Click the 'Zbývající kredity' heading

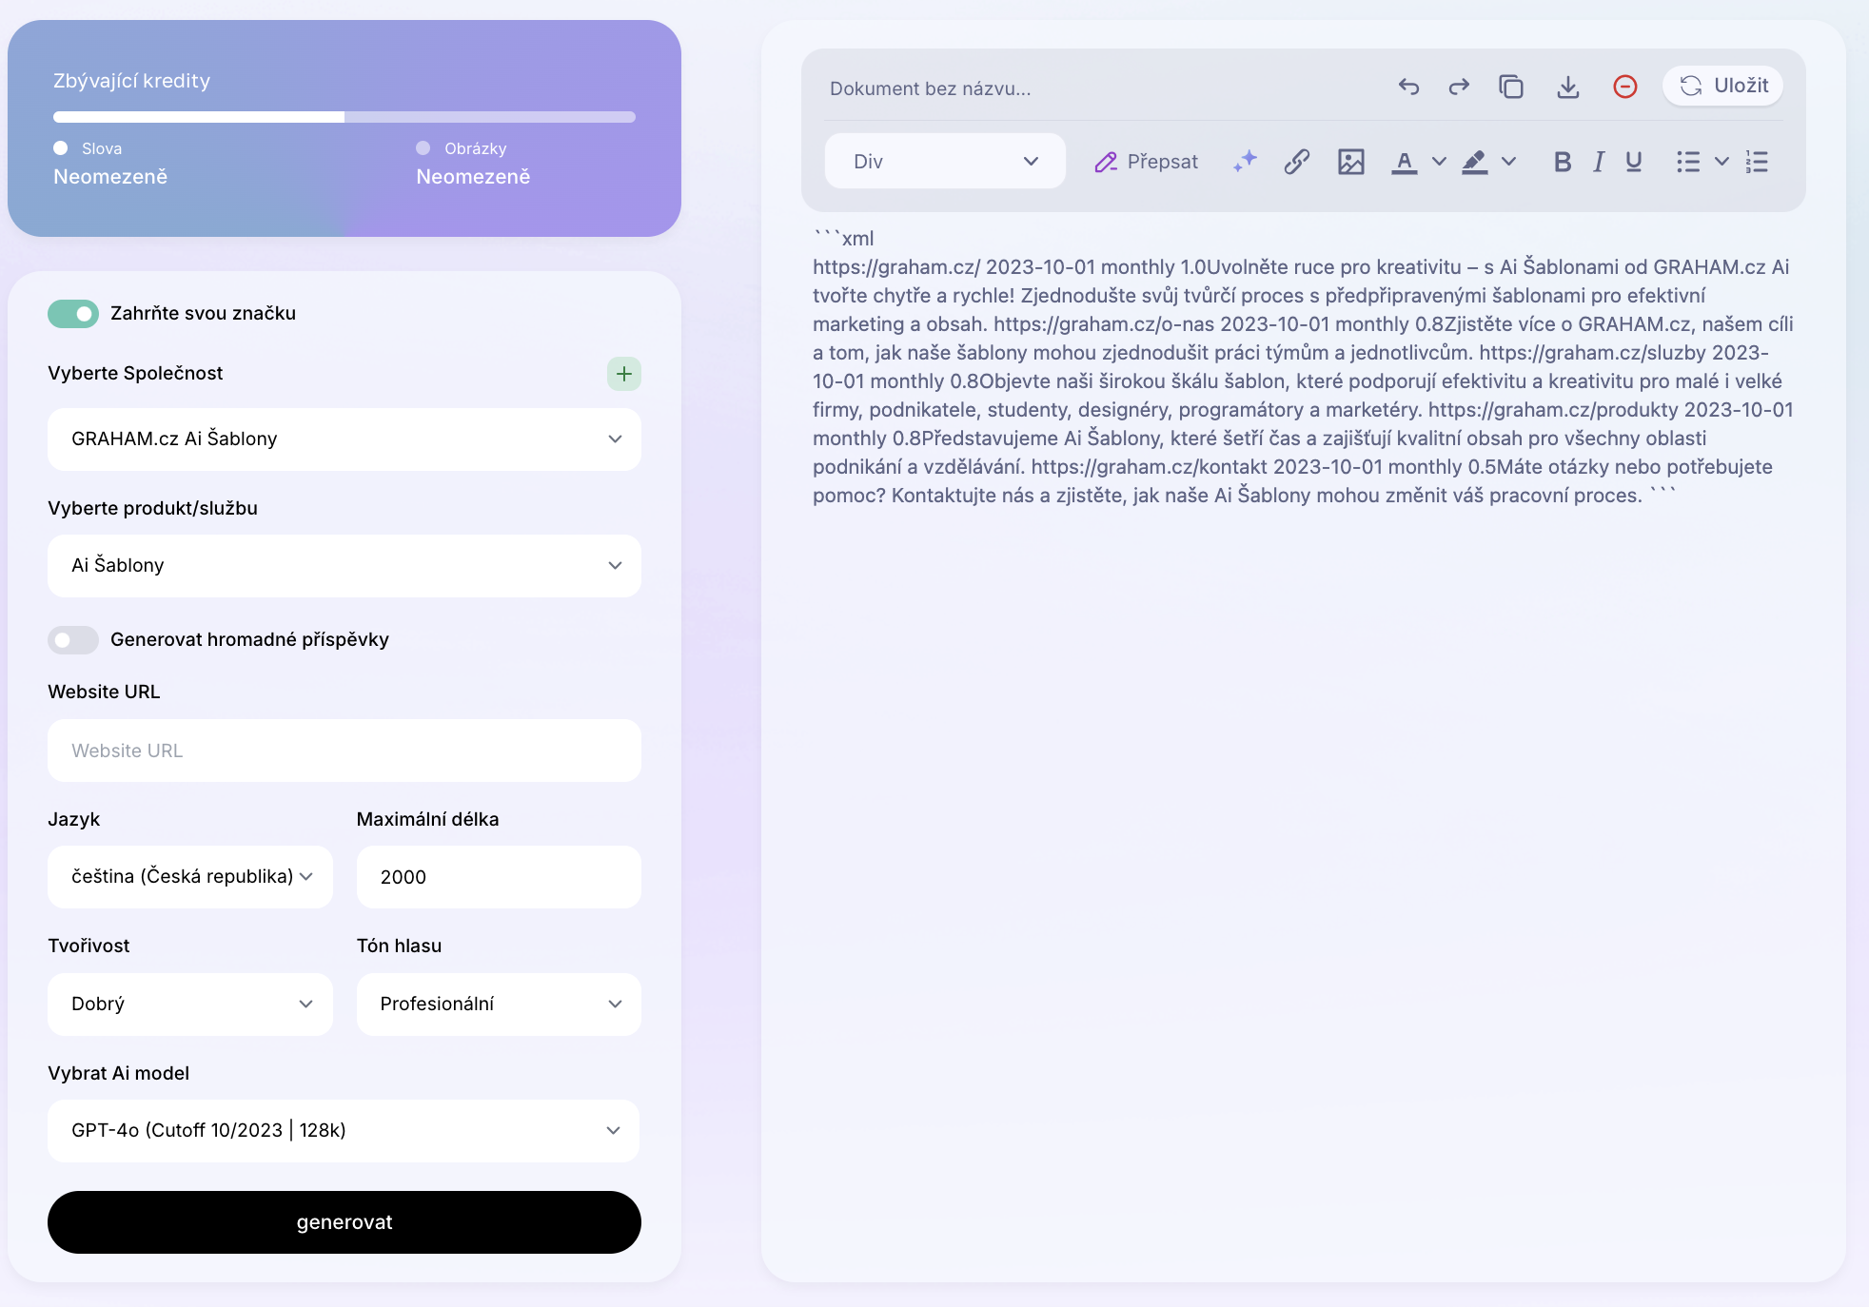pyautogui.click(x=131, y=81)
